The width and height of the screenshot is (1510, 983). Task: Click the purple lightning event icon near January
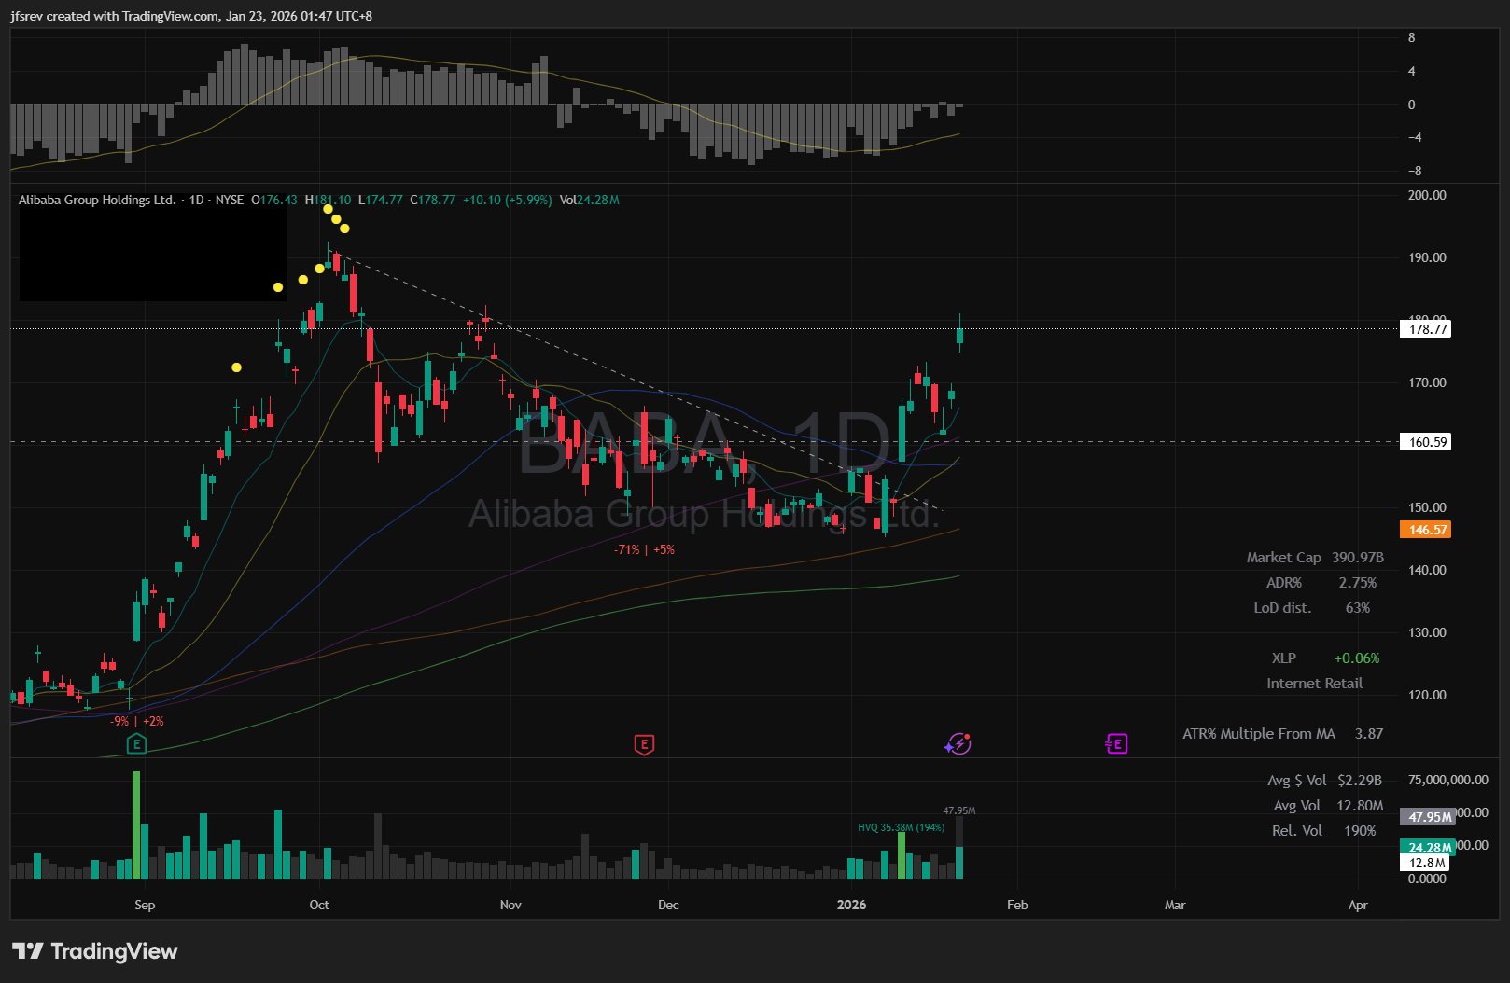pos(958,743)
